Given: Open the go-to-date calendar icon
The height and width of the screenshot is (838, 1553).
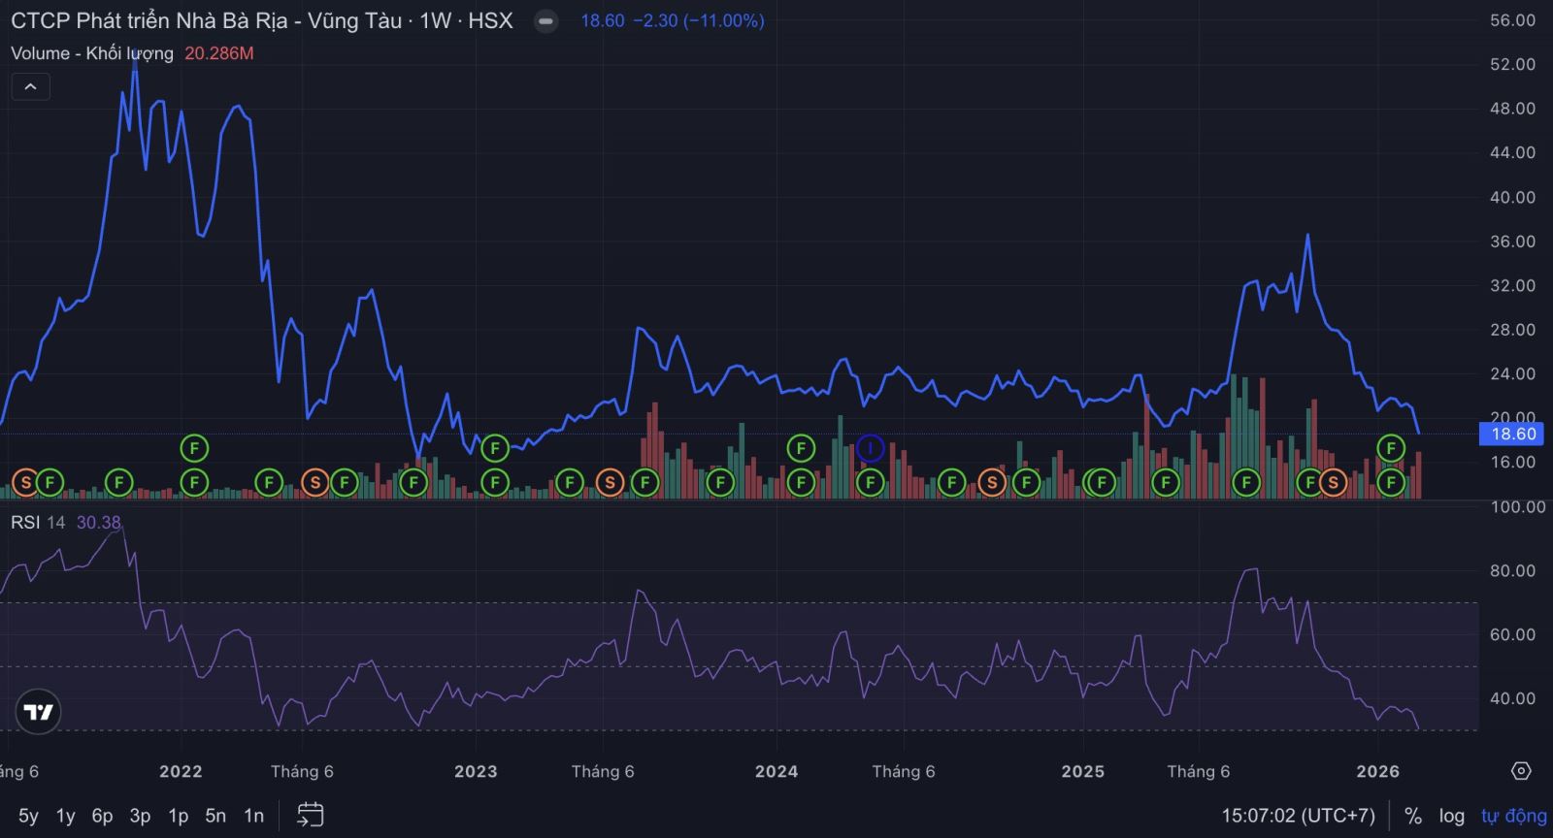Looking at the screenshot, I should point(310,815).
